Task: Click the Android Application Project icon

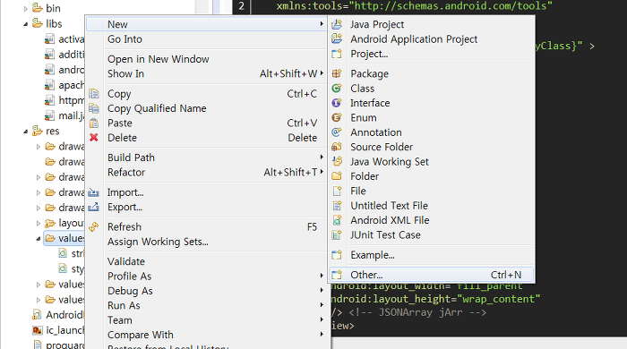Action: (x=337, y=38)
